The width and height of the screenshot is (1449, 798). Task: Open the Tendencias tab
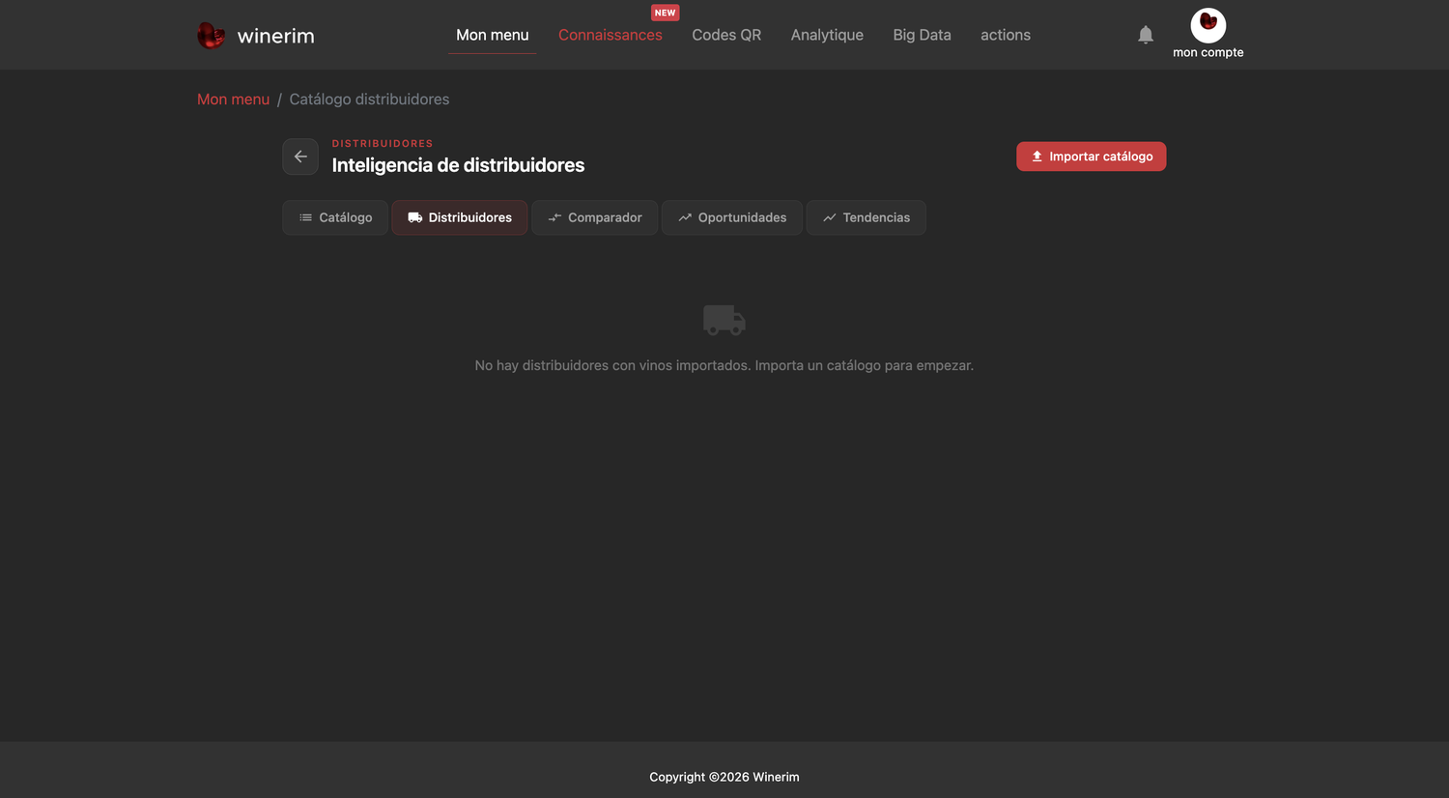pos(867,217)
